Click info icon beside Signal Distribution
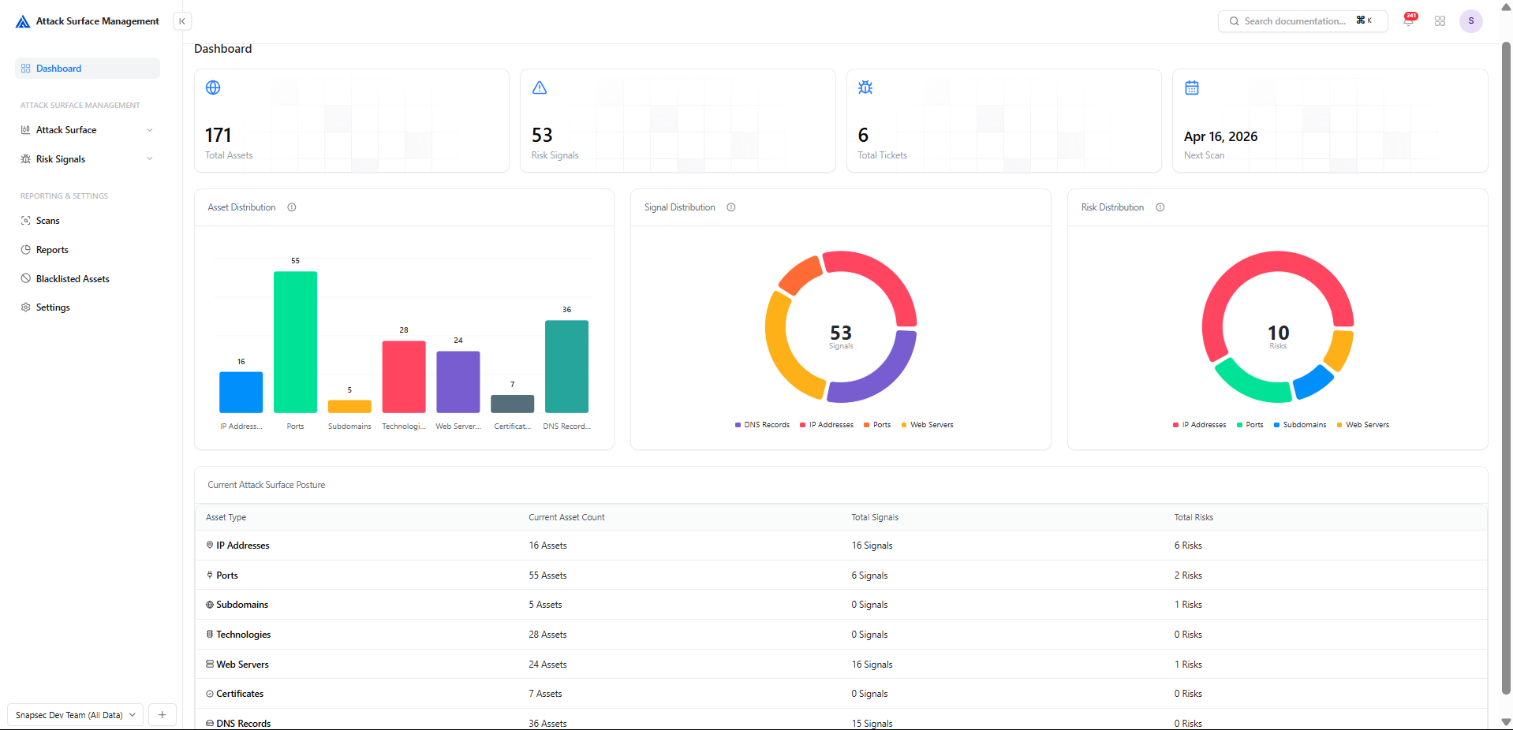Image resolution: width=1513 pixels, height=730 pixels. tap(731, 207)
